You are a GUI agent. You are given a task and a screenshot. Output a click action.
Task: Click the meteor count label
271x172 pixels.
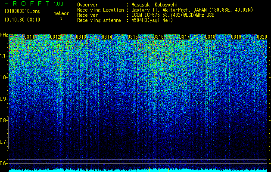click(x=61, y=13)
